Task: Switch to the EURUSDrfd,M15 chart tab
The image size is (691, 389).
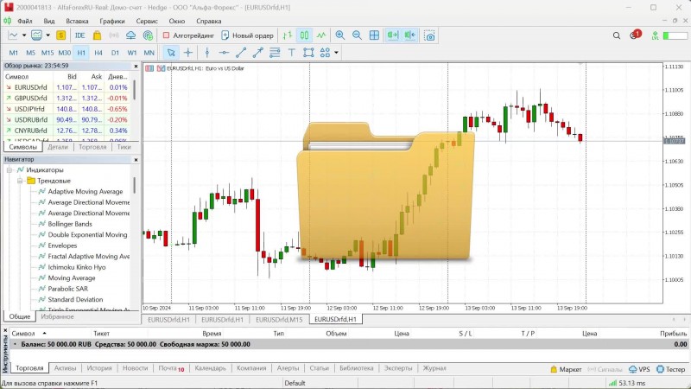Action: 279,319
